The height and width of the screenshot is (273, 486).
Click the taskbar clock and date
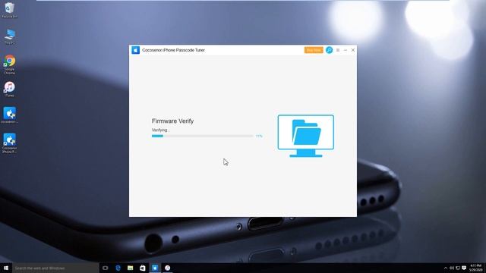pos(476,268)
